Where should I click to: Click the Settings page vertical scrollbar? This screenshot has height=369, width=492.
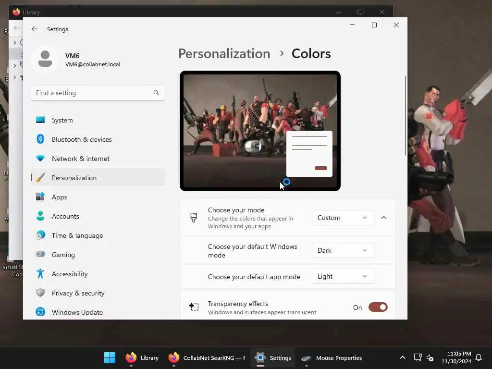point(405,115)
